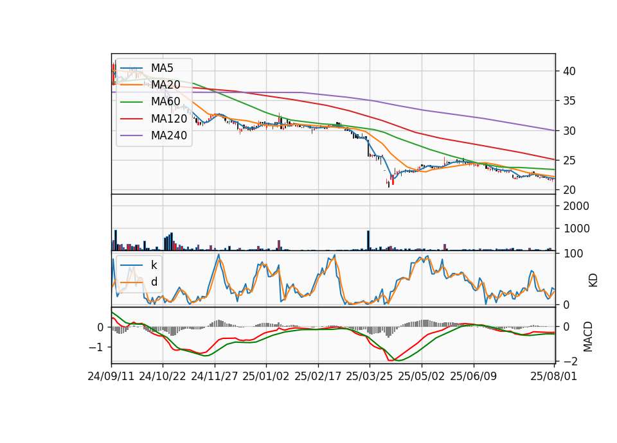Click the price axis value 40
Viewport: 617px width, 443px height.
(x=569, y=71)
